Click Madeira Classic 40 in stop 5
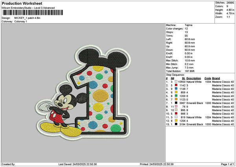 [223, 96]
